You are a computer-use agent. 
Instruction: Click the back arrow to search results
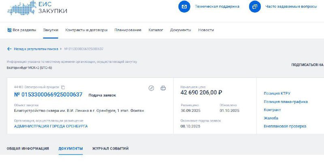pos(9,49)
